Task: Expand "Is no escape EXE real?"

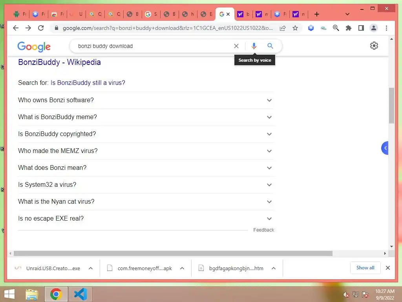Action: (x=146, y=219)
